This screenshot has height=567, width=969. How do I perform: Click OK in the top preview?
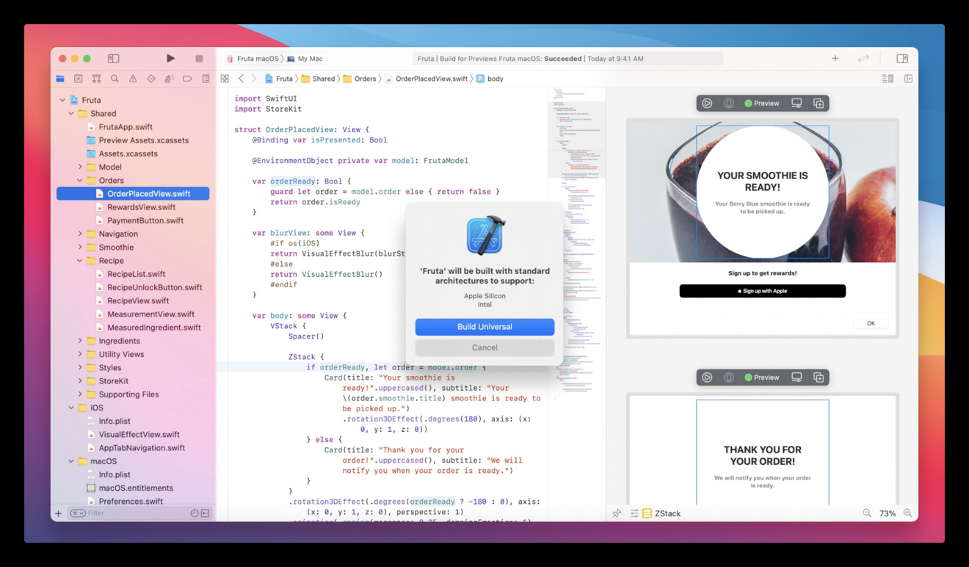tap(871, 323)
